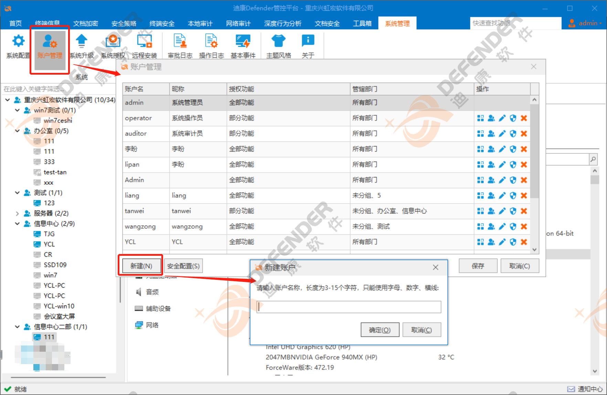Select 会议室大屏 computer in tree
This screenshot has height=395, width=607.
(59, 316)
